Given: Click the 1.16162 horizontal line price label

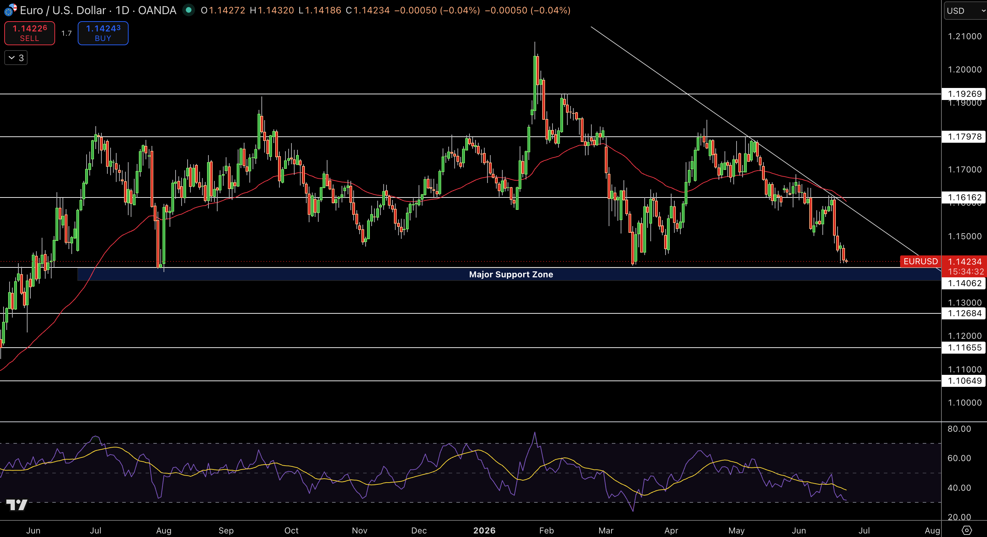Looking at the screenshot, I should tap(964, 197).
